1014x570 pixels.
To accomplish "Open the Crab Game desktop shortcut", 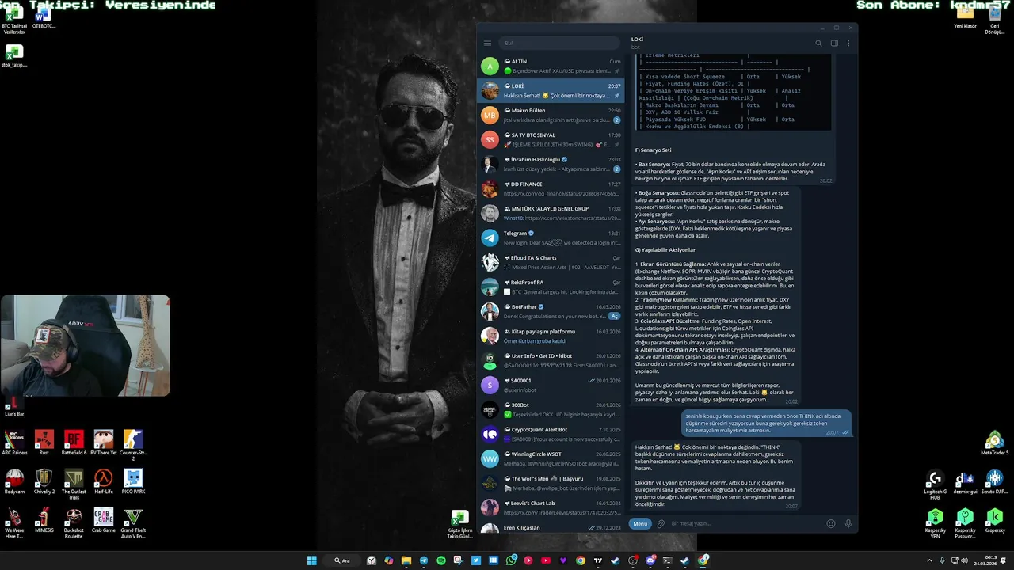I will pos(104,520).
